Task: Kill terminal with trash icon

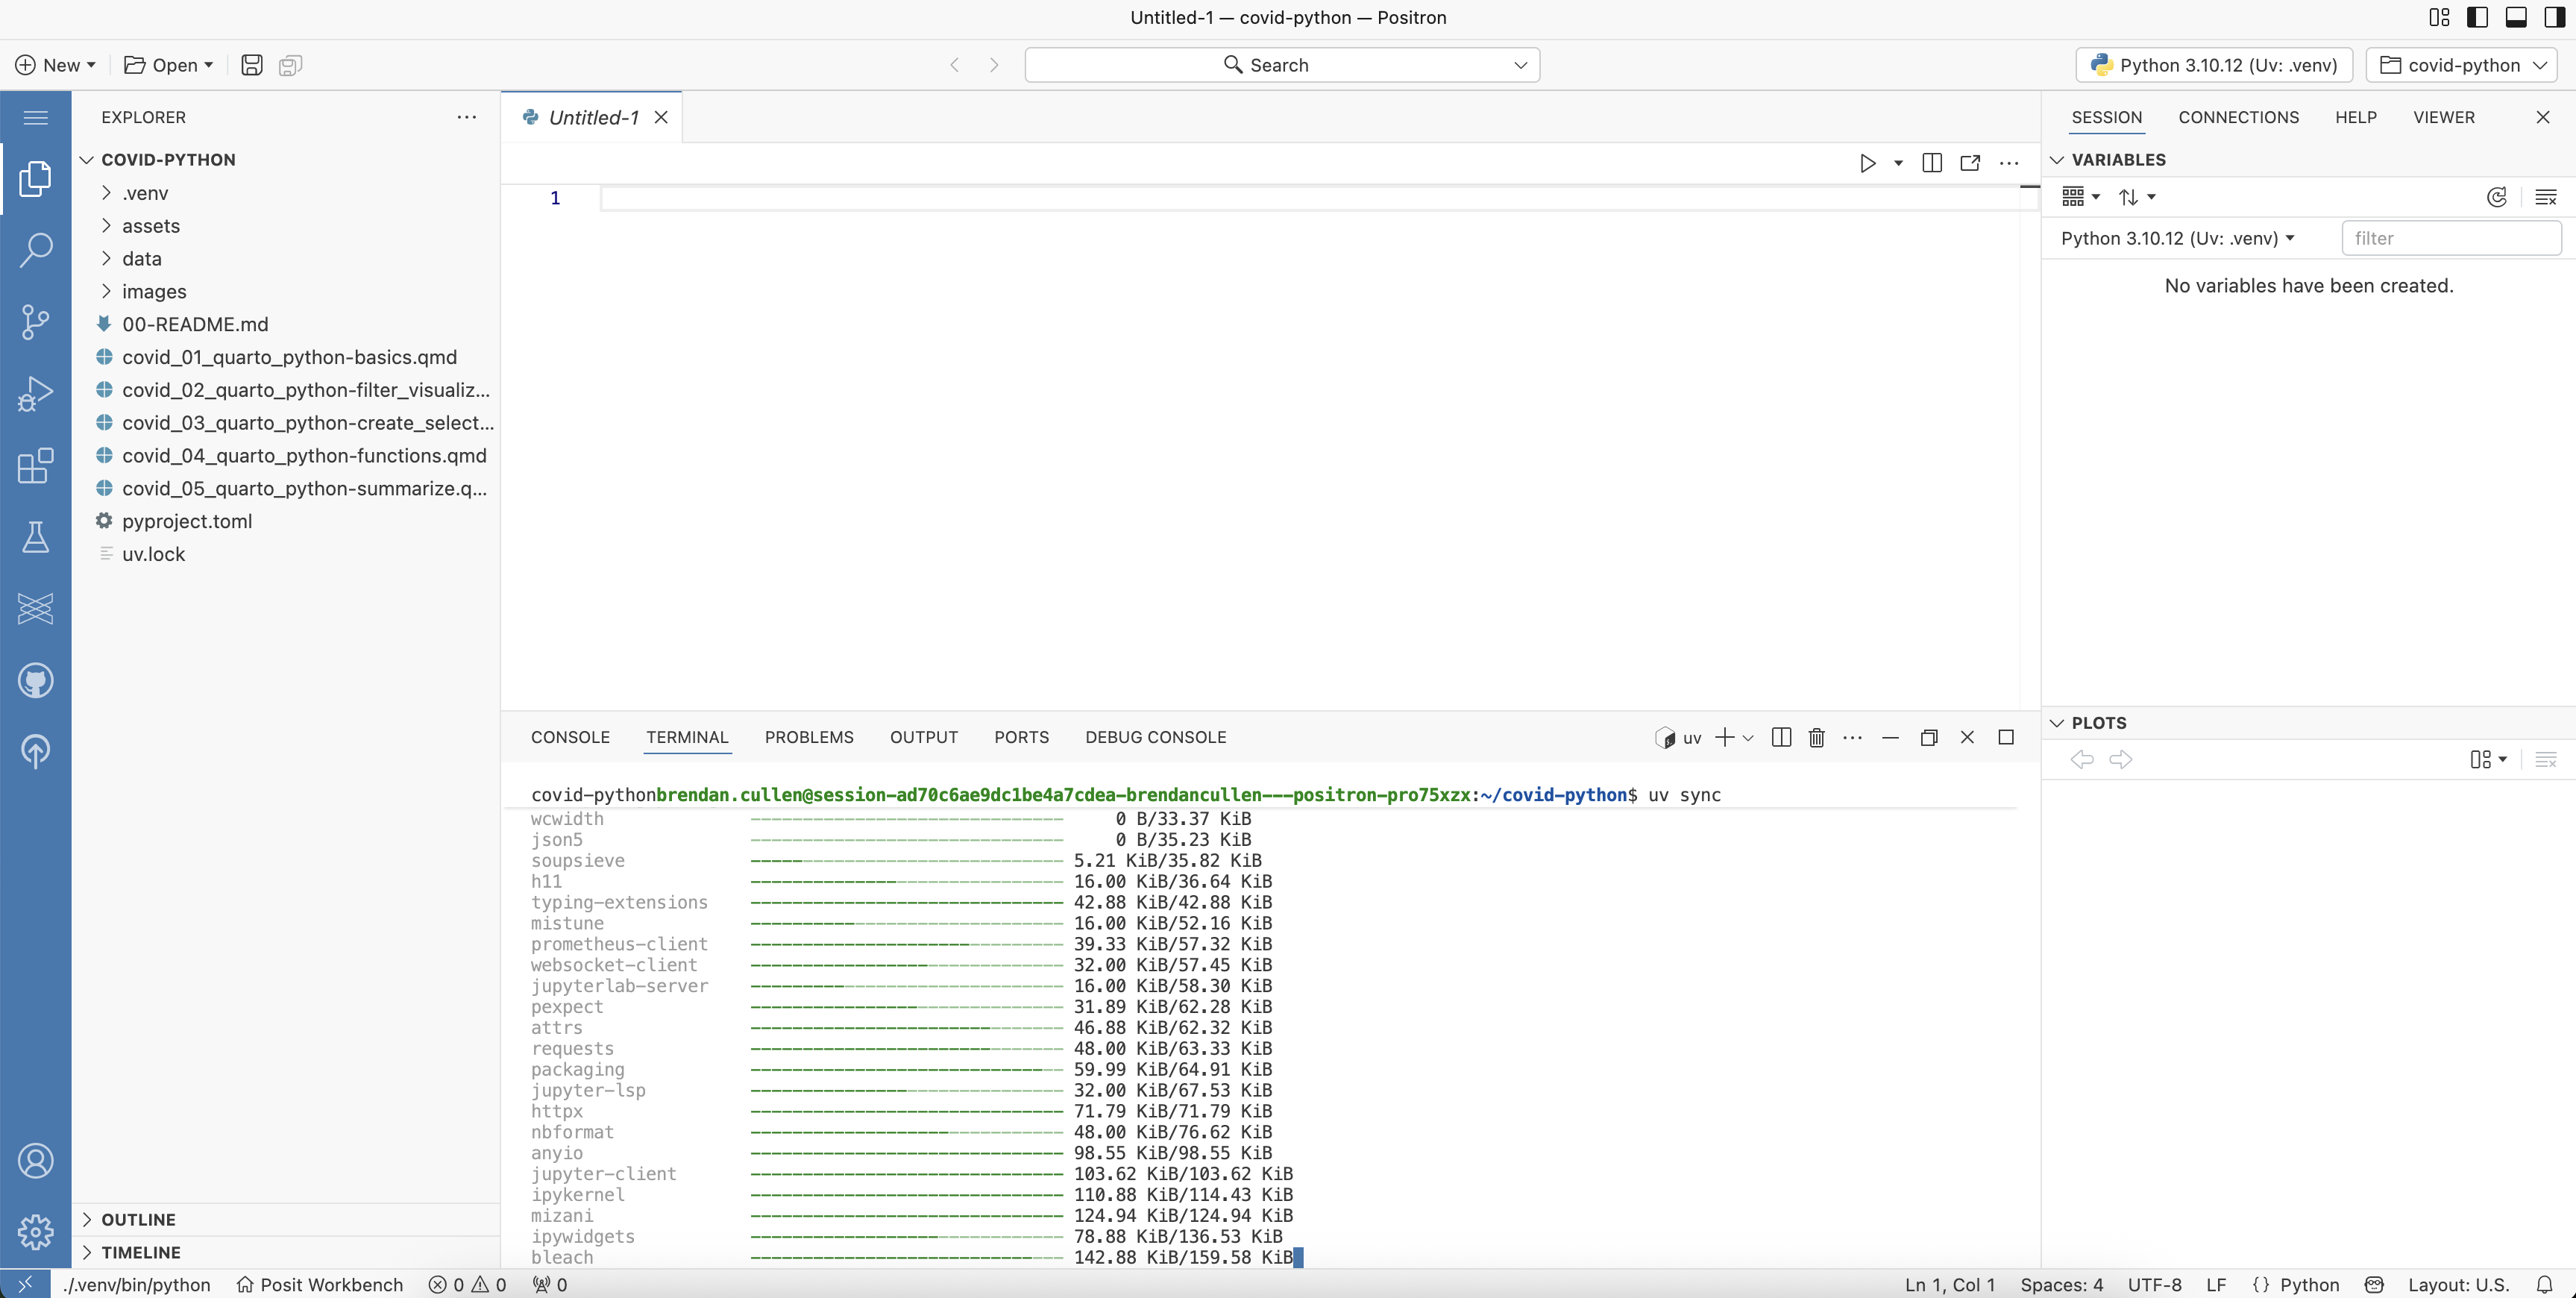Action: point(1817,738)
